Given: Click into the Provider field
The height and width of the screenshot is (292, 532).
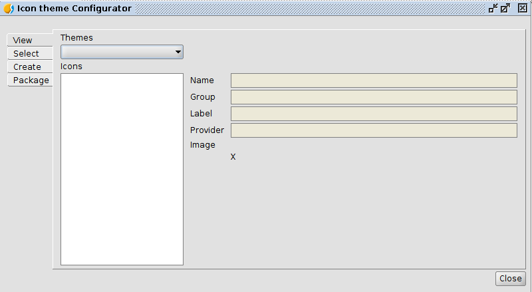Looking at the screenshot, I should (x=374, y=130).
